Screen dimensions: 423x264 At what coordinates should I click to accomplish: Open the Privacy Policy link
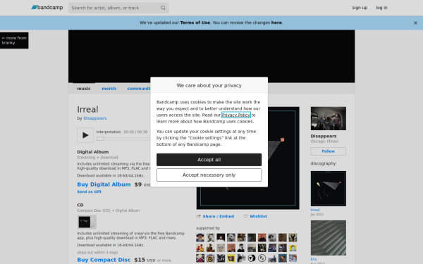[236, 115]
